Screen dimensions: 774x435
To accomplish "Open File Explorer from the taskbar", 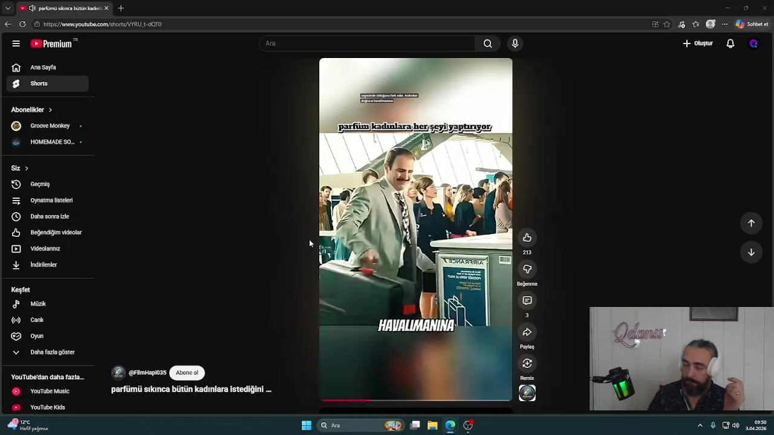I will click(432, 425).
